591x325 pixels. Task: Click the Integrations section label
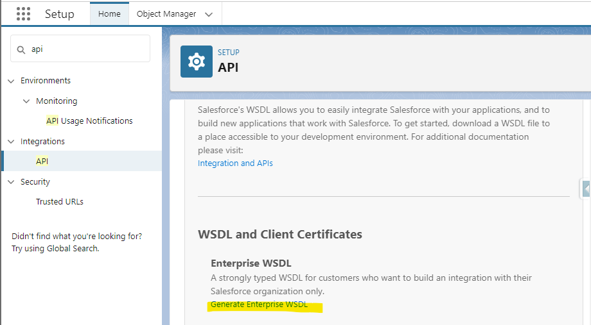click(x=42, y=142)
